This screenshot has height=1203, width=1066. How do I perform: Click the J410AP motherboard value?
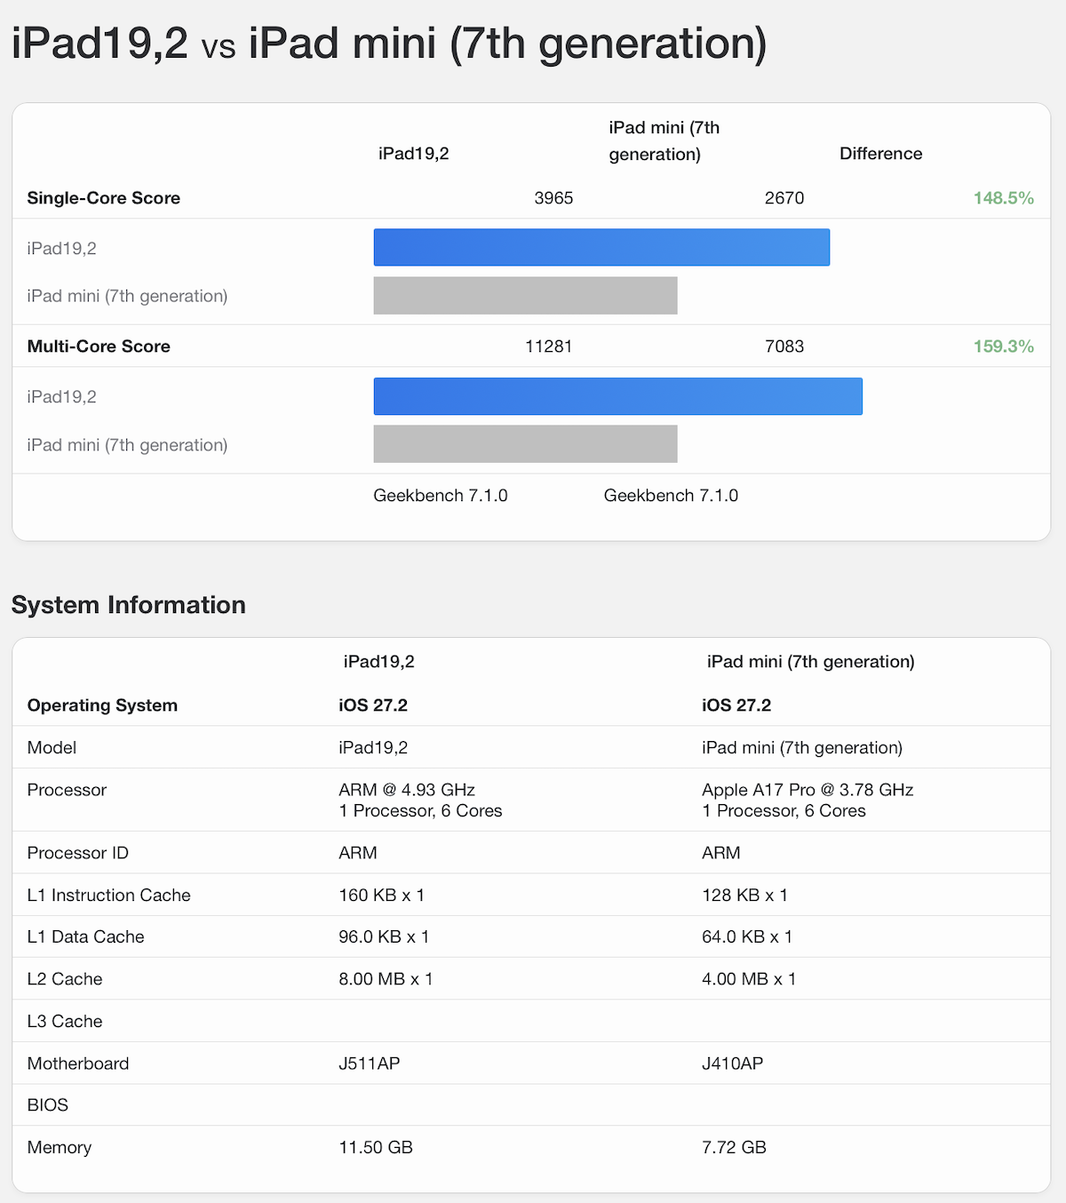(733, 1064)
